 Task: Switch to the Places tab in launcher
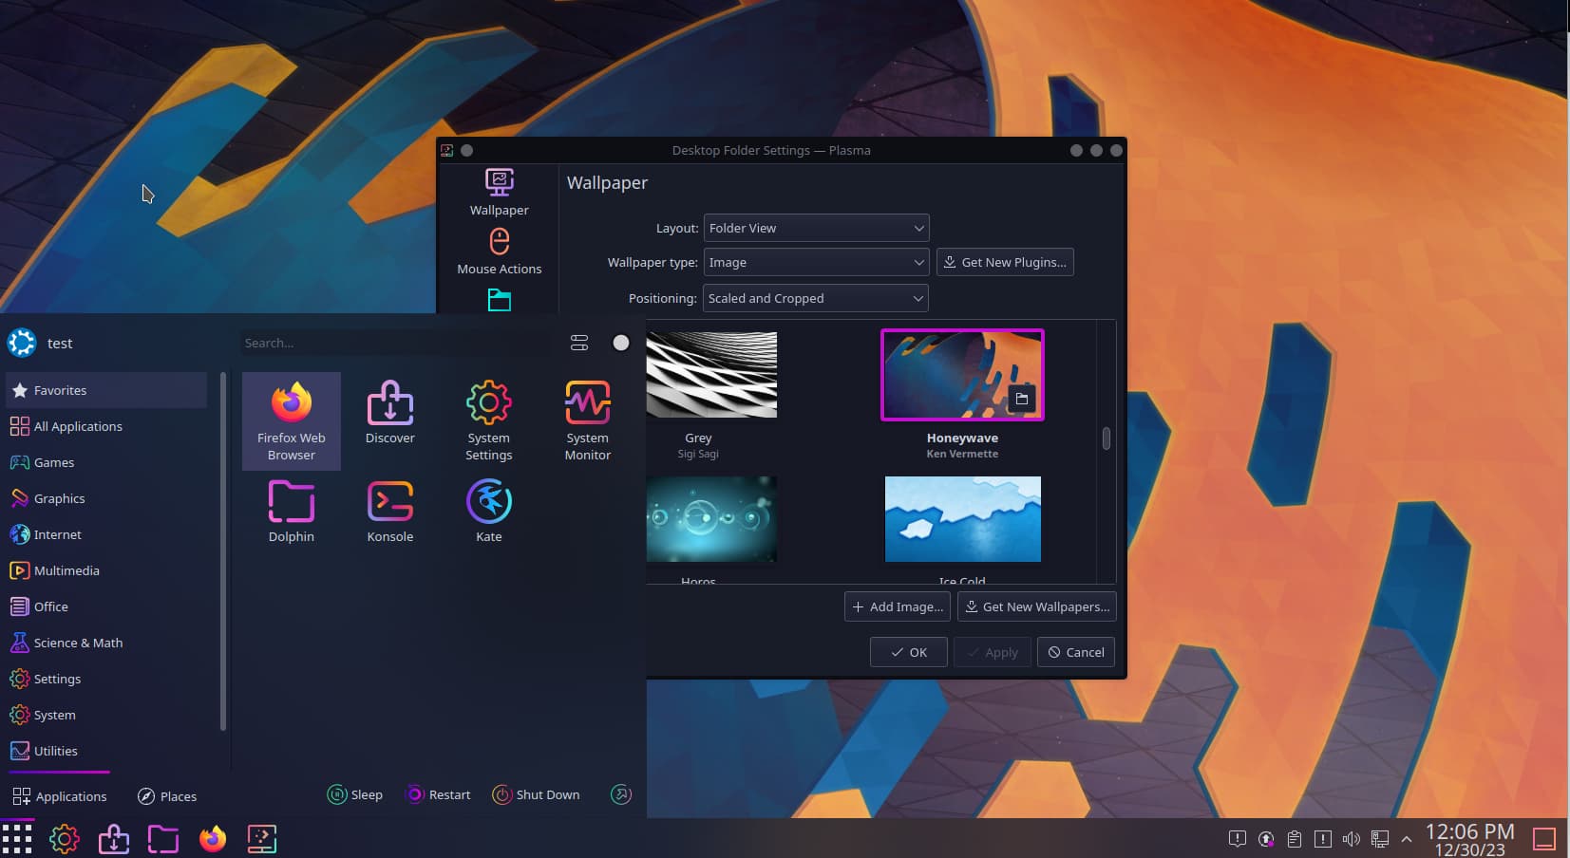(x=167, y=795)
